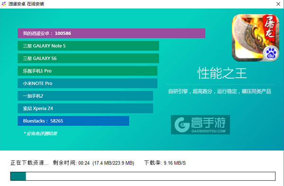The image size is (284, 186).
Task: Select the 三星 GALAXY Note 5 bar
Action: point(88,46)
